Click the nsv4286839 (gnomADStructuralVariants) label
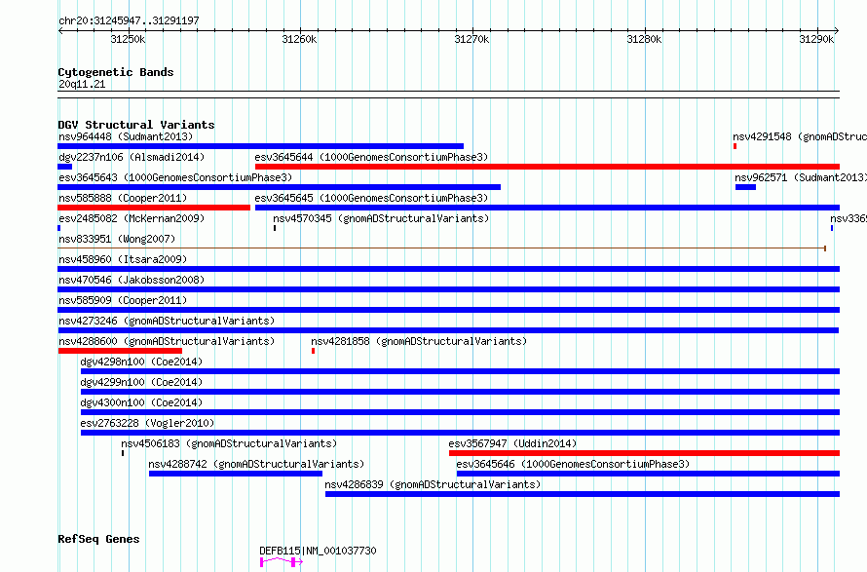Viewport: 867px width, 572px height. (433, 484)
